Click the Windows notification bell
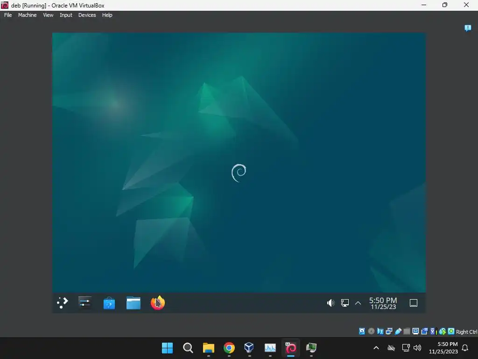This screenshot has height=359, width=478. pyautogui.click(x=465, y=348)
